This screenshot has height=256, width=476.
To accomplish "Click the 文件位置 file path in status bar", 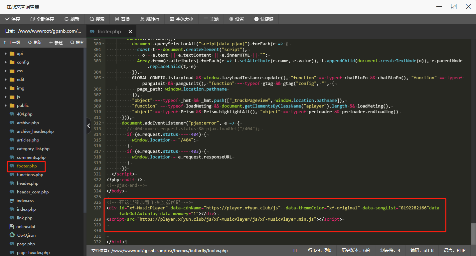I will pos(160,250).
